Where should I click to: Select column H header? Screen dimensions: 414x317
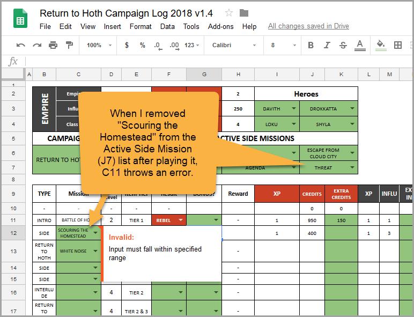pyautogui.click(x=238, y=75)
